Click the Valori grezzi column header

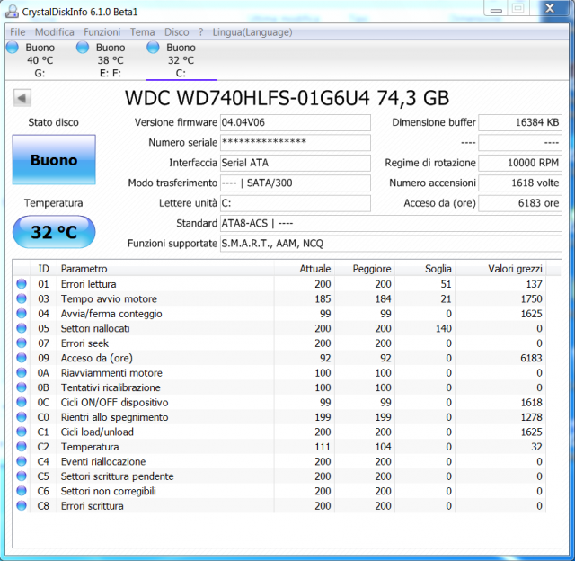pyautogui.click(x=515, y=269)
